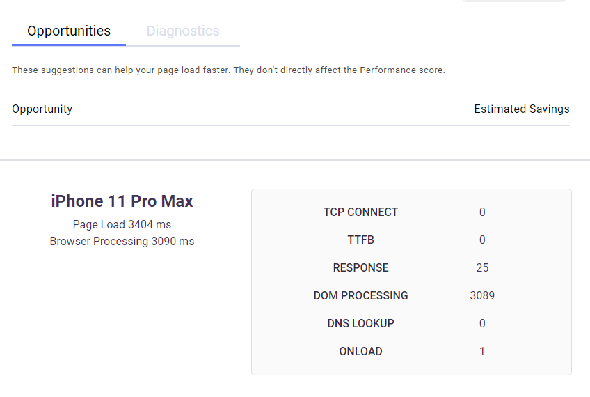
Task: Click the Browser Processing 3090 ms text
Action: pyautogui.click(x=122, y=241)
